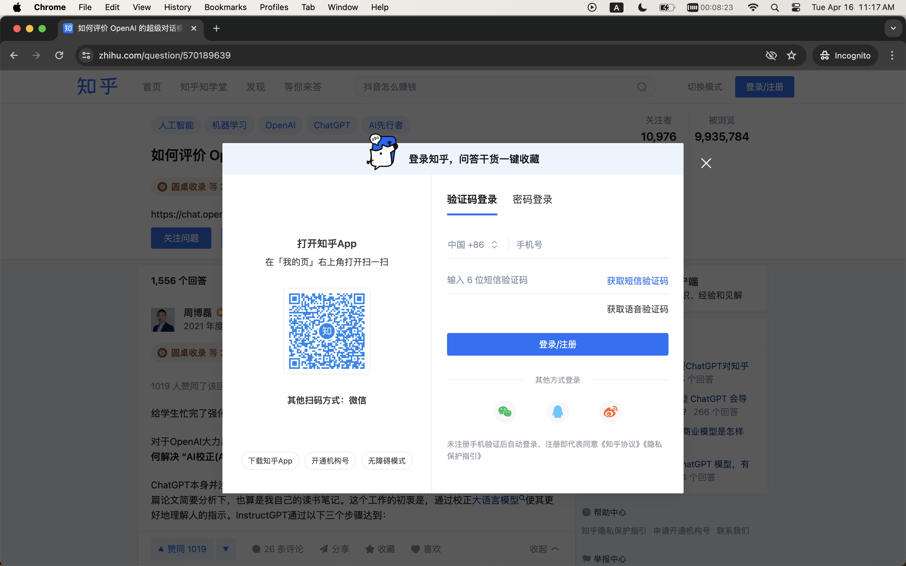The image size is (906, 566).
Task: Click 开通机构号 button
Action: pos(330,461)
